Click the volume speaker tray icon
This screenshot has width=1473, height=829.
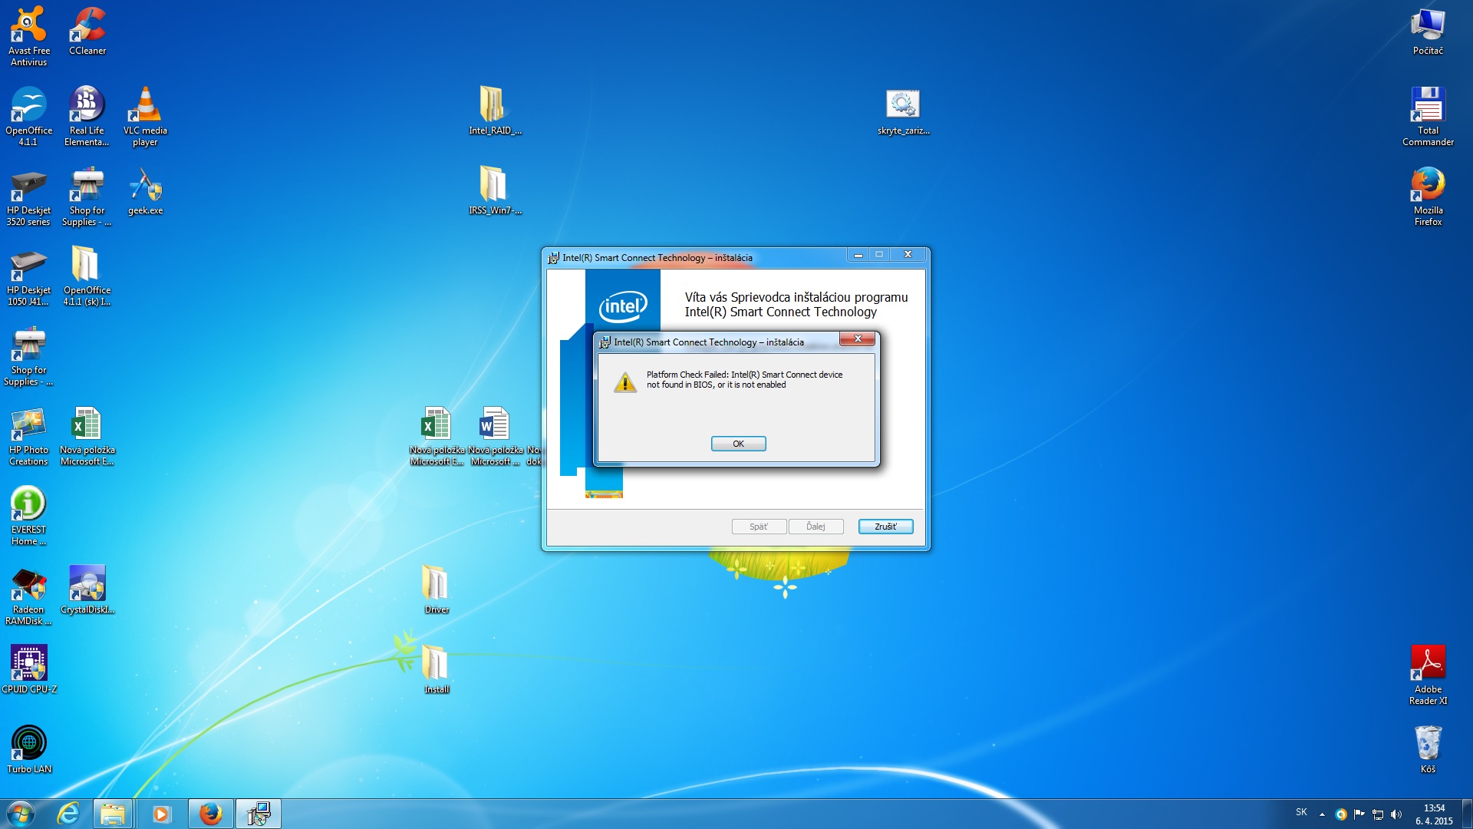[x=1396, y=814]
